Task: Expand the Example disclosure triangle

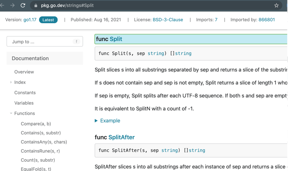Action: tap(96, 121)
